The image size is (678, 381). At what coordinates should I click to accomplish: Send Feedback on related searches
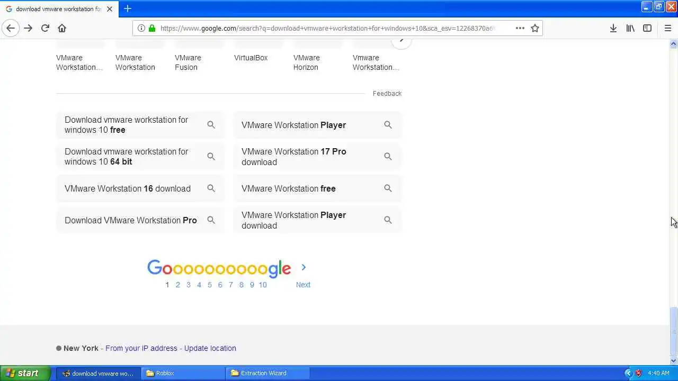pos(387,94)
